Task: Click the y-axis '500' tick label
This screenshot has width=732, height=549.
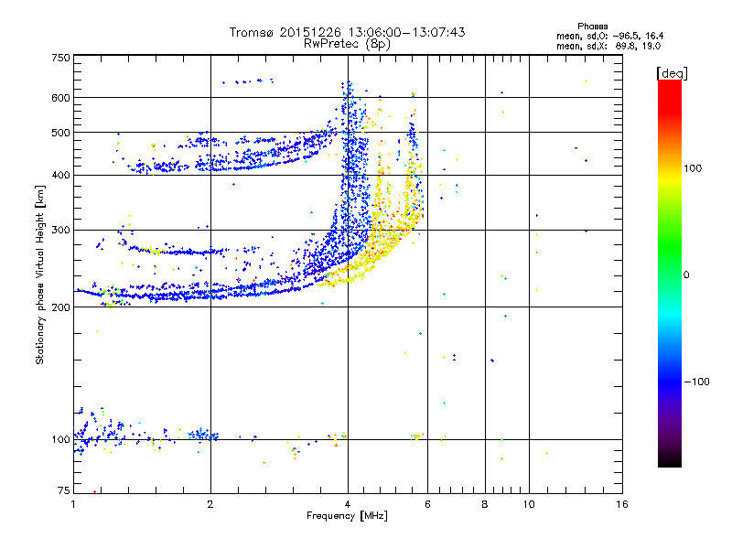Action: (x=60, y=133)
